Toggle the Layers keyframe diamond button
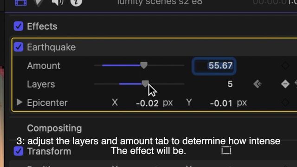This screenshot has width=297, height=167. 285,84
